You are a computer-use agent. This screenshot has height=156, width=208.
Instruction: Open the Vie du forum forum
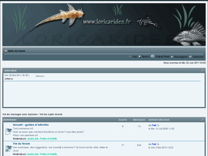(x=21, y=143)
